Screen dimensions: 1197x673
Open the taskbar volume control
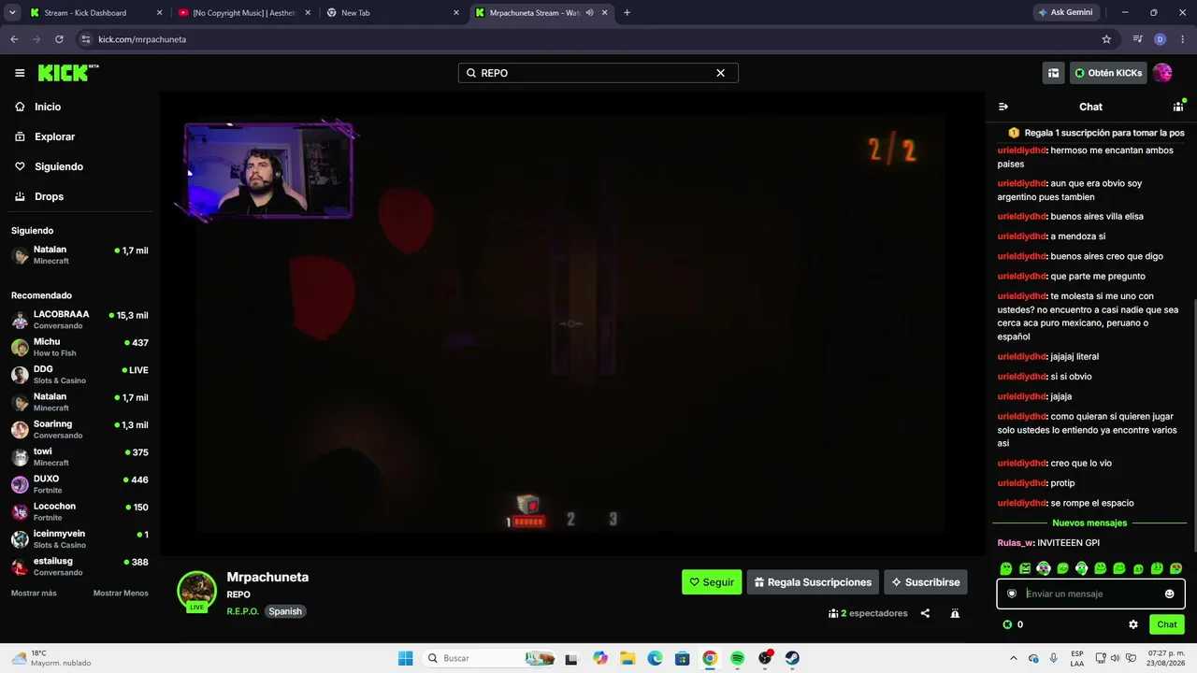1118,658
